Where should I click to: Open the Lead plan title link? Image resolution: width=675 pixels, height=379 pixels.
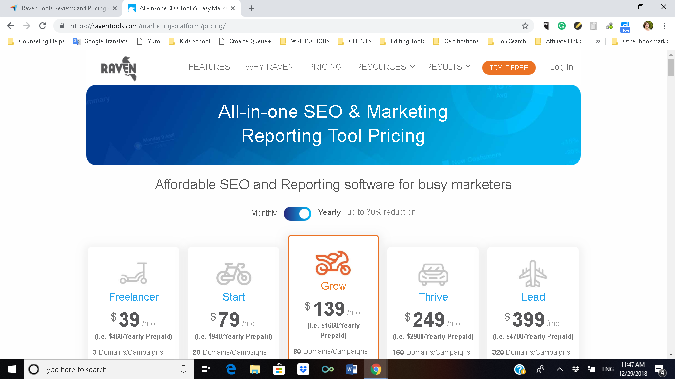tap(533, 297)
